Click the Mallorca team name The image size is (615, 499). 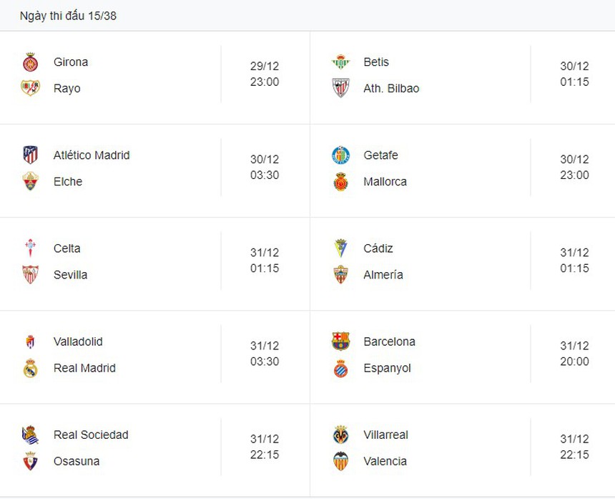(385, 182)
